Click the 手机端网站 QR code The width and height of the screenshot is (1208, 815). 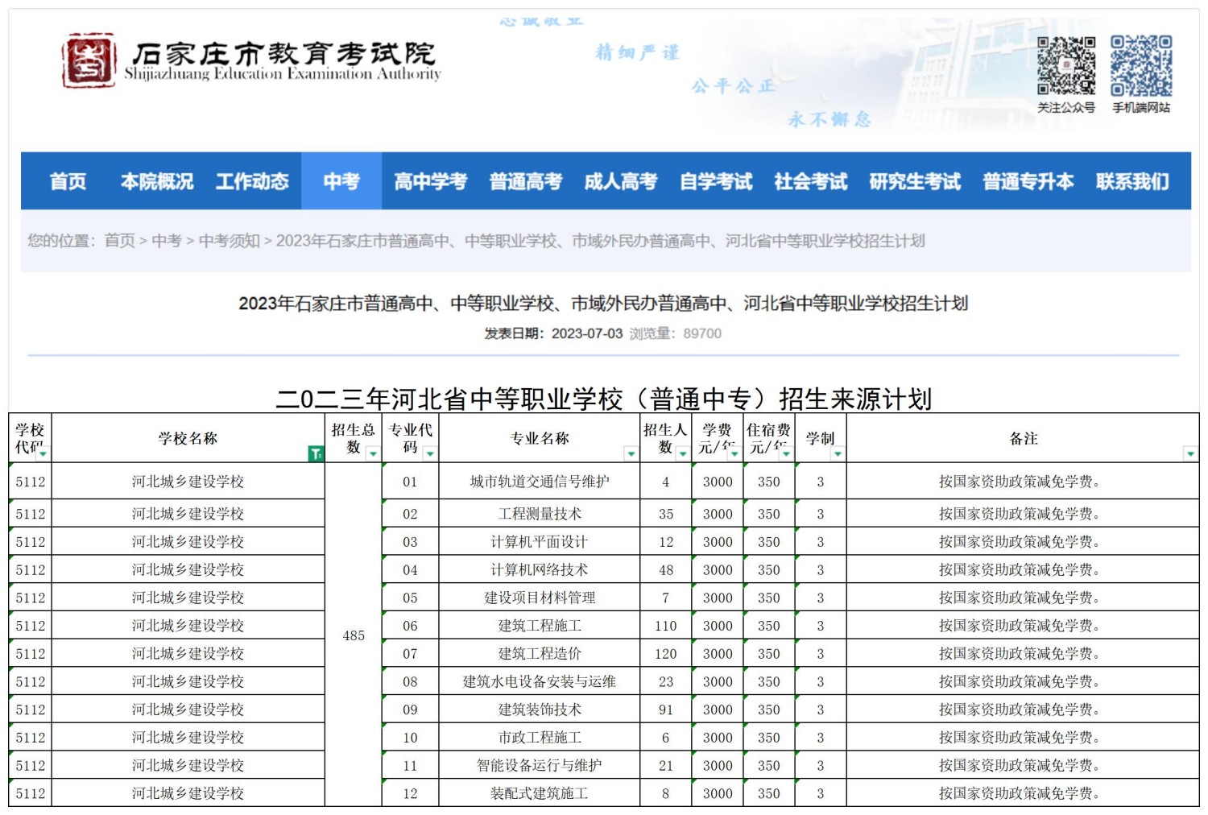tap(1140, 66)
